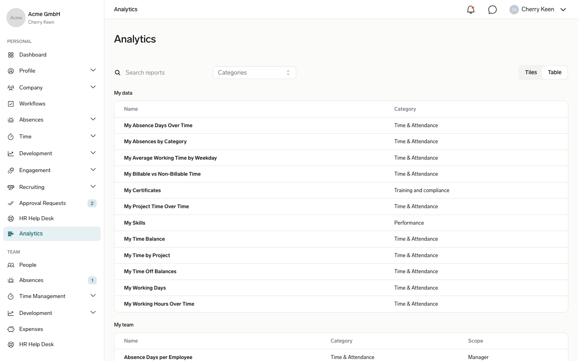Expand the Recruiting menu chevron

point(93,187)
